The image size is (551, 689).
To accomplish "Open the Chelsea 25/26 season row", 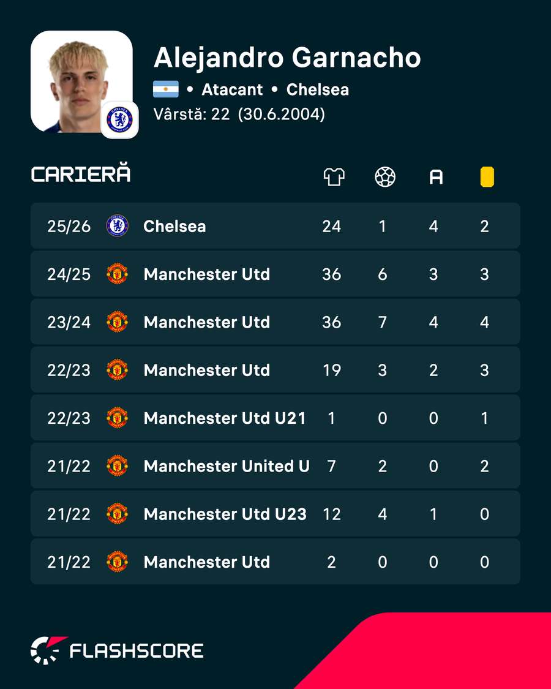I will [275, 226].
